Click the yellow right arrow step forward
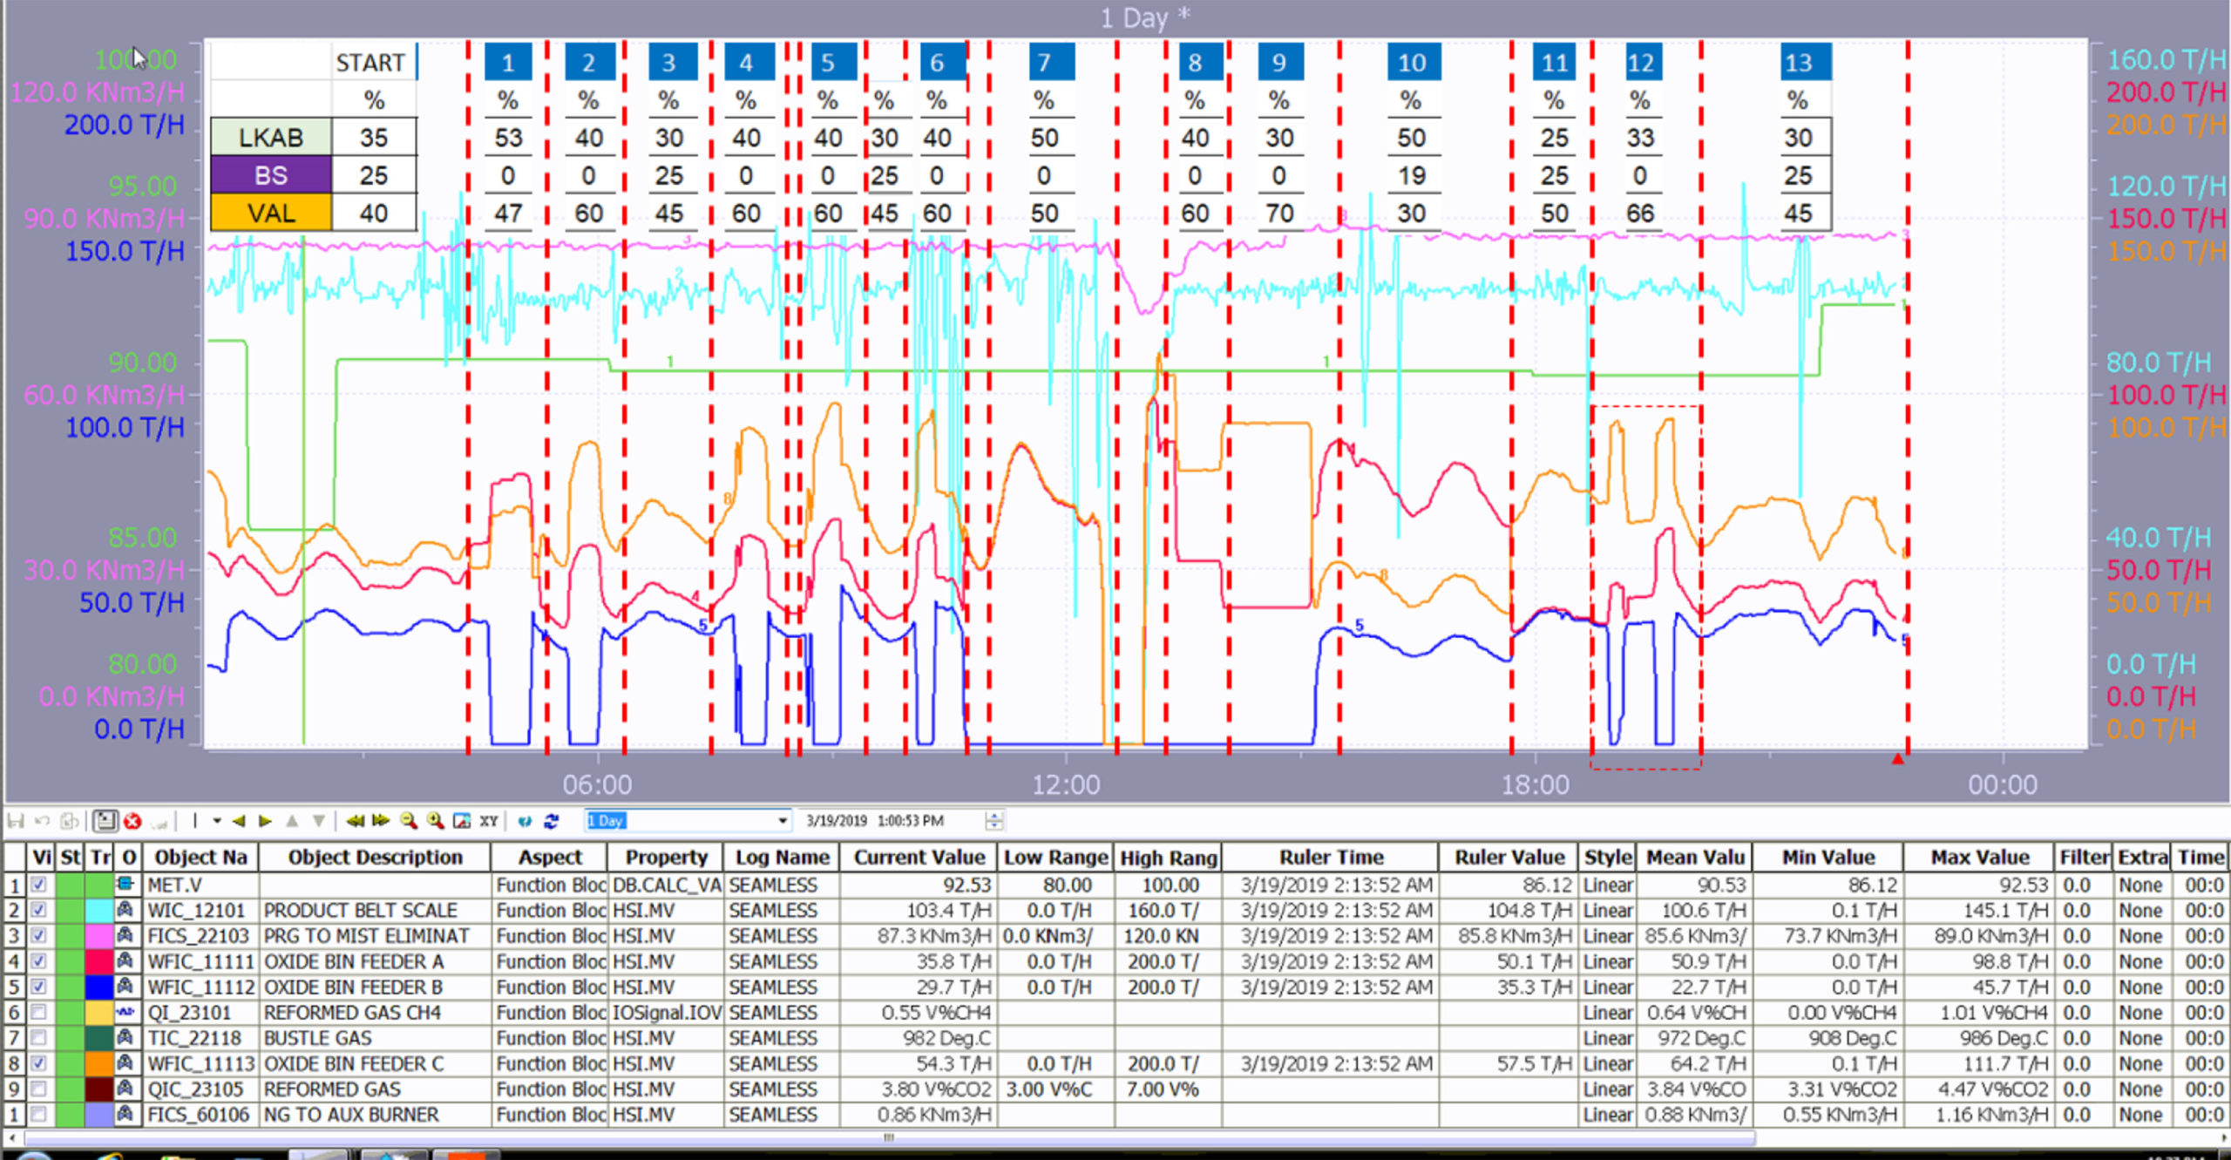The height and width of the screenshot is (1160, 2231). [266, 821]
